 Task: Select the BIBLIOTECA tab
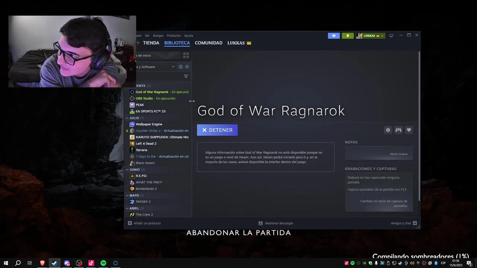(x=177, y=43)
